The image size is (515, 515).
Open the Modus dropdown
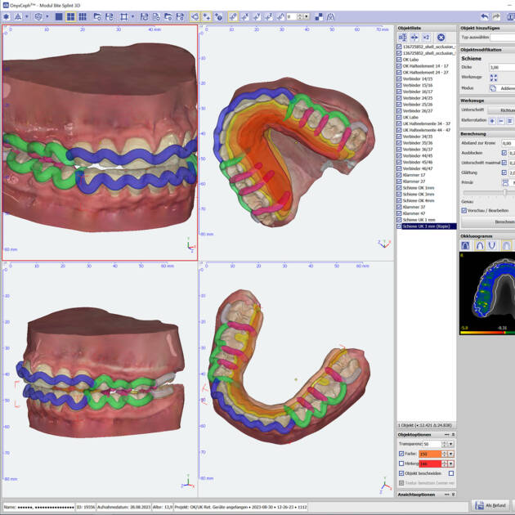click(502, 88)
